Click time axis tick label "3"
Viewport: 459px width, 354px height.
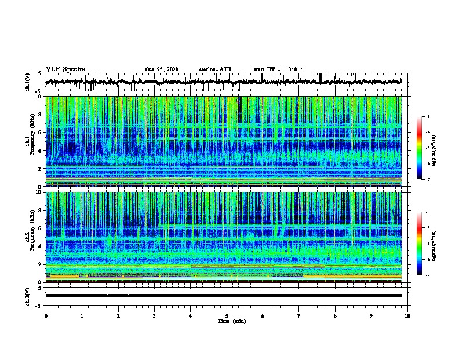pyautogui.click(x=154, y=316)
